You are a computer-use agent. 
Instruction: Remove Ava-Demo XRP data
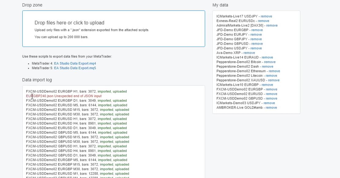click(x=249, y=53)
